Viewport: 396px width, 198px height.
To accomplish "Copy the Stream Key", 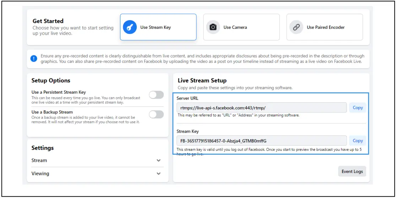I will click(358, 141).
